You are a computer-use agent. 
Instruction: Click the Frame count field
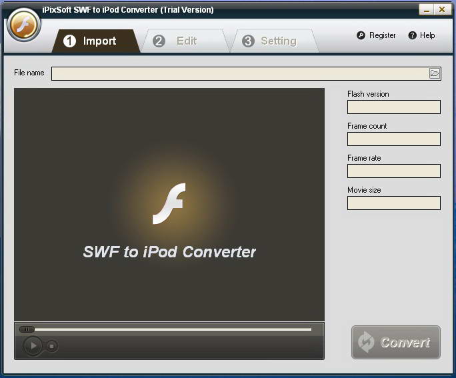click(394, 139)
